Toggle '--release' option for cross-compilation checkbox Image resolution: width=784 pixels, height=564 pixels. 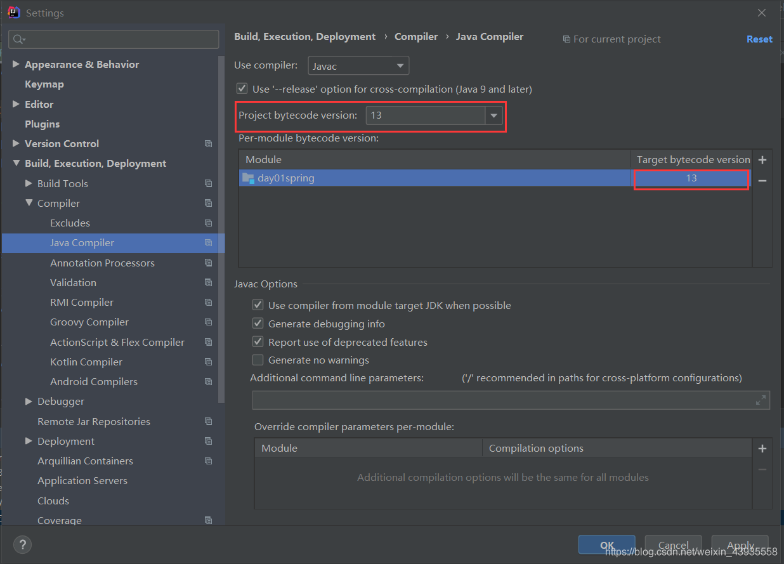(241, 89)
